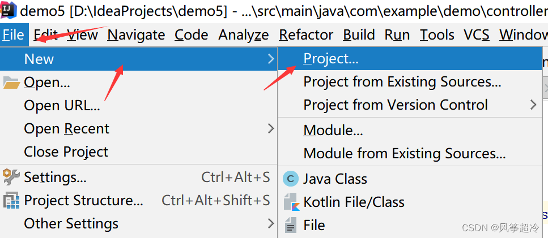Open the VCS menu
Screen dimensions: 548x238
476,35
